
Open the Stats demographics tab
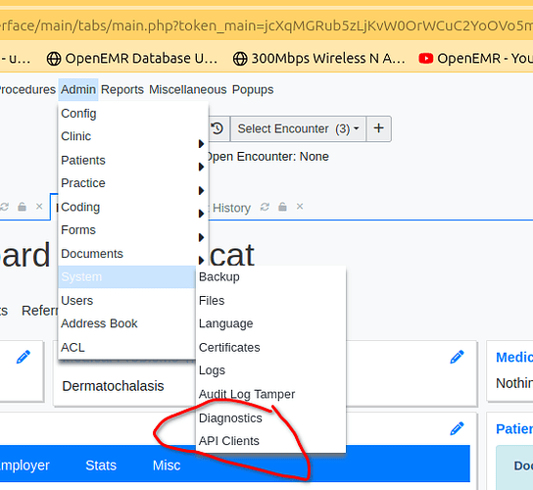pyautogui.click(x=101, y=465)
